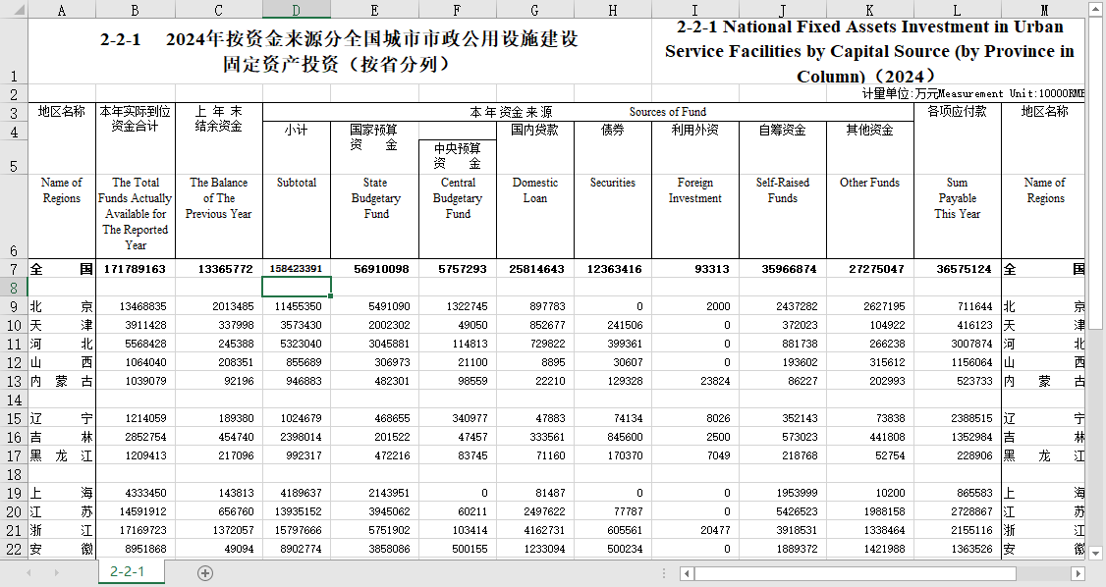Viewport: 1106px width, 587px height.
Task: Click cell value 3045881 in Hebei row
Action: coord(374,344)
